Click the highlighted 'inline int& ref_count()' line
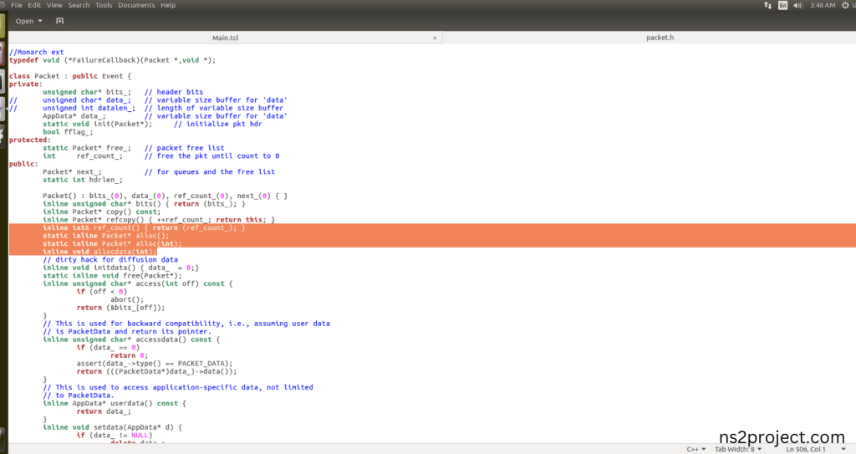 pyautogui.click(x=144, y=227)
